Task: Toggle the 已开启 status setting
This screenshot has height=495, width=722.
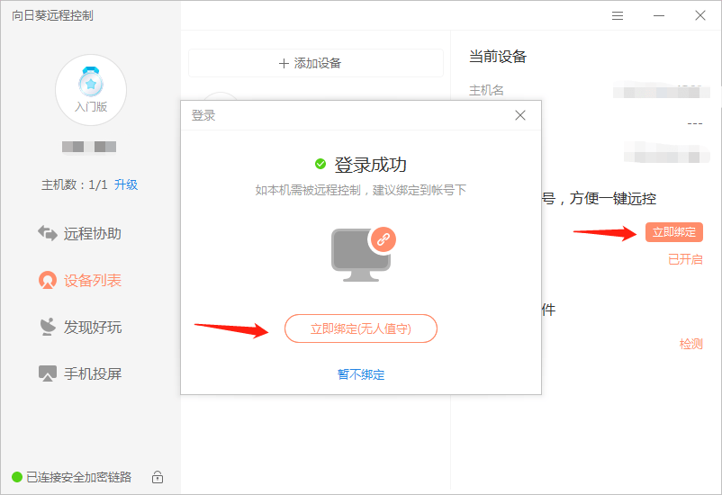Action: pyautogui.click(x=685, y=259)
